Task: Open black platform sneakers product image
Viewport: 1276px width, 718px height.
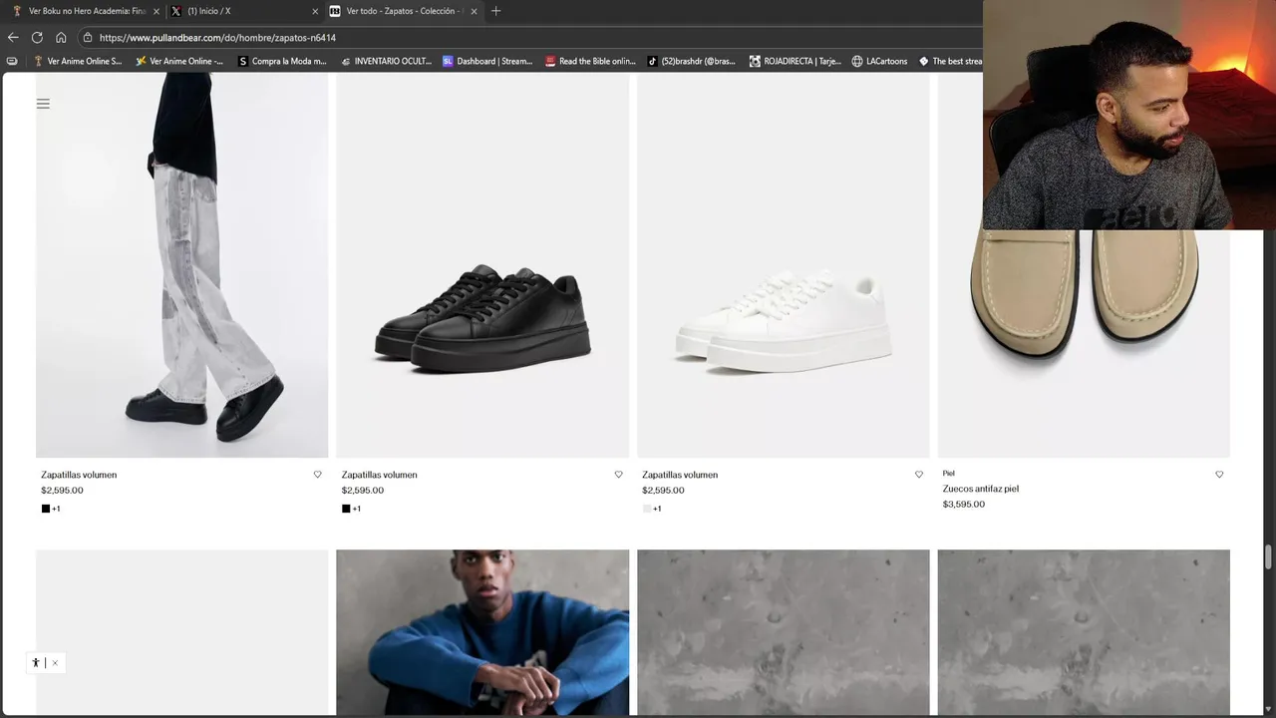Action: (482, 264)
